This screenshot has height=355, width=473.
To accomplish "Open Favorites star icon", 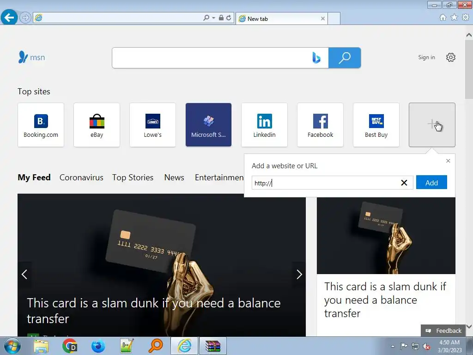I will tap(454, 18).
